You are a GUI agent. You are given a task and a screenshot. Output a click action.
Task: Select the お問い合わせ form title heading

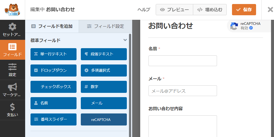(x=170, y=26)
